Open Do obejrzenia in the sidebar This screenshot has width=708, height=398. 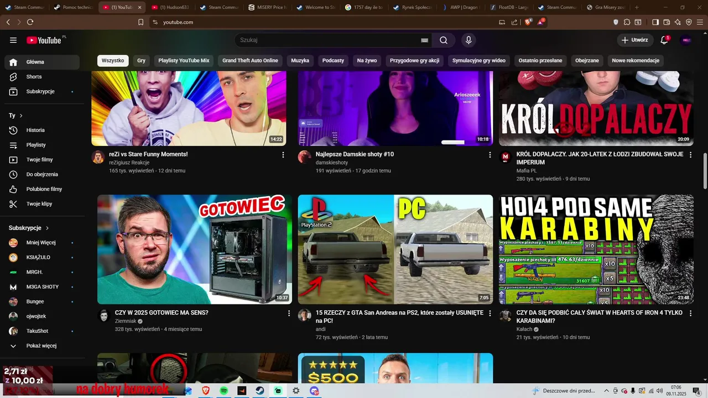tap(42, 174)
